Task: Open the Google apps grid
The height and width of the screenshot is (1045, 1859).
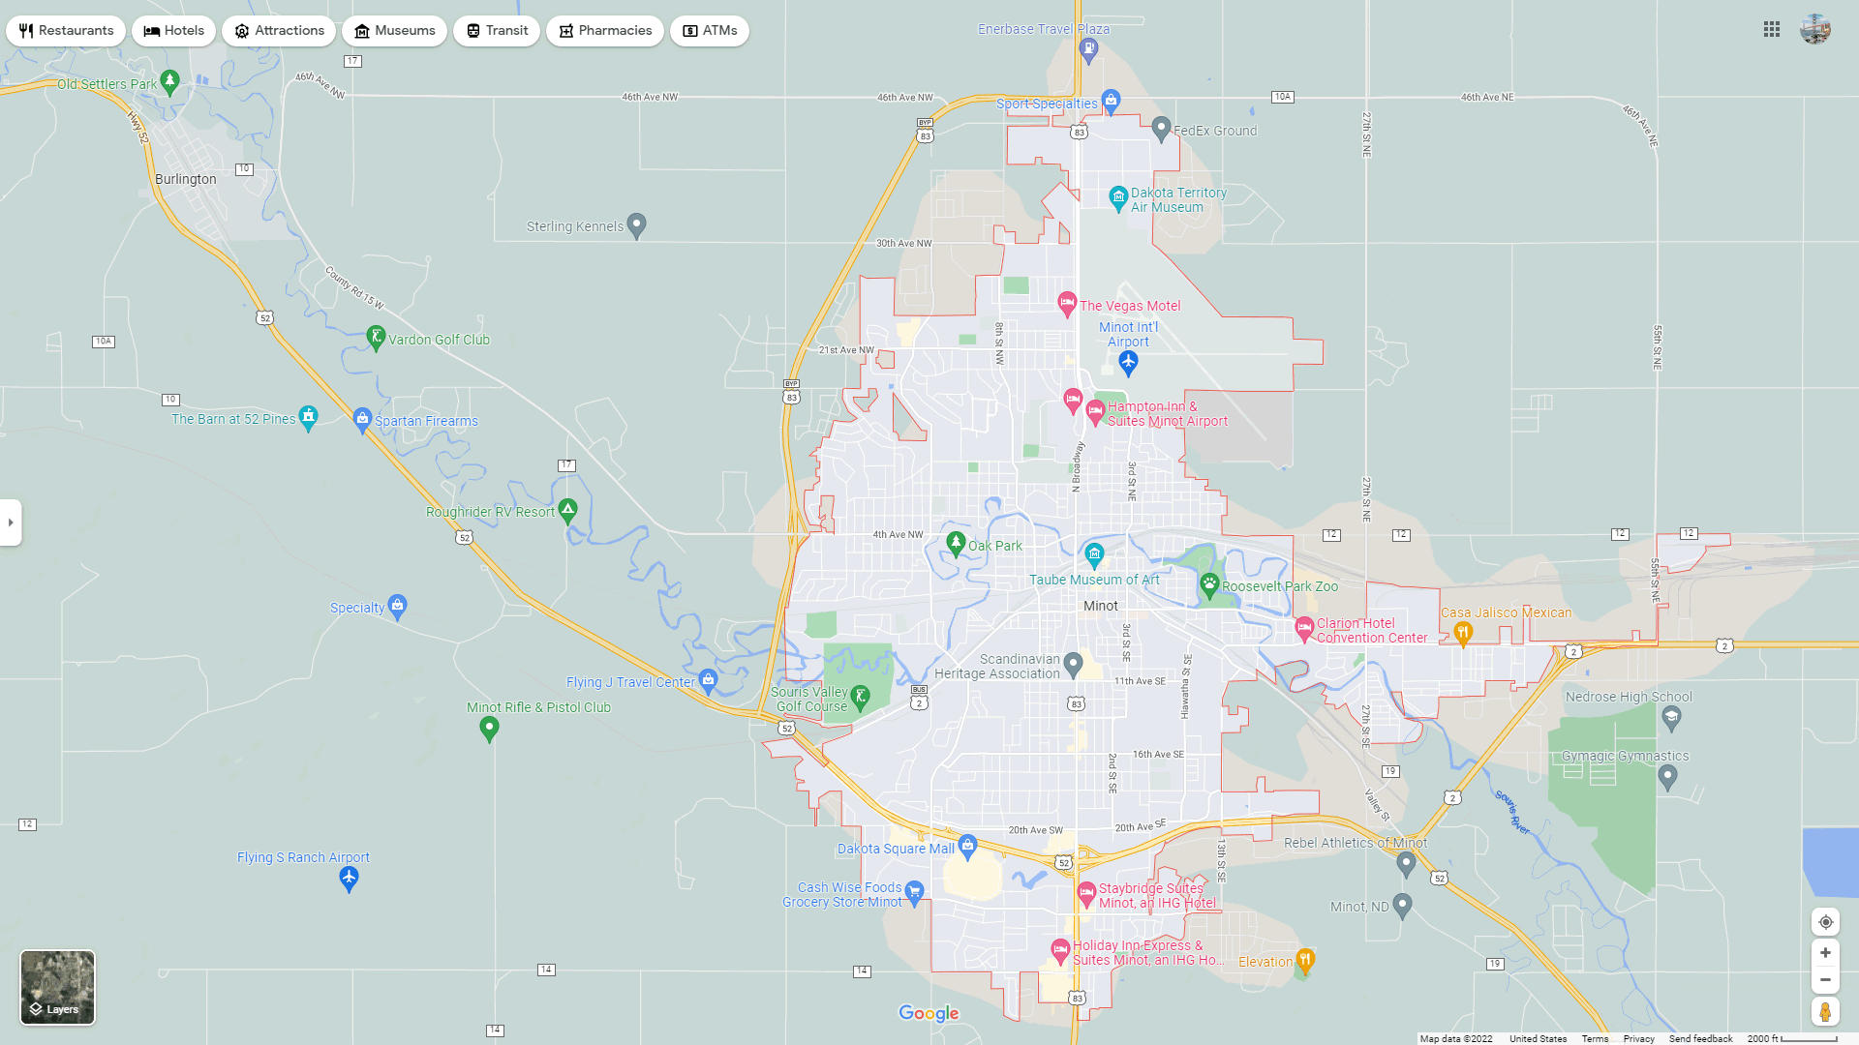Action: 1772,29
